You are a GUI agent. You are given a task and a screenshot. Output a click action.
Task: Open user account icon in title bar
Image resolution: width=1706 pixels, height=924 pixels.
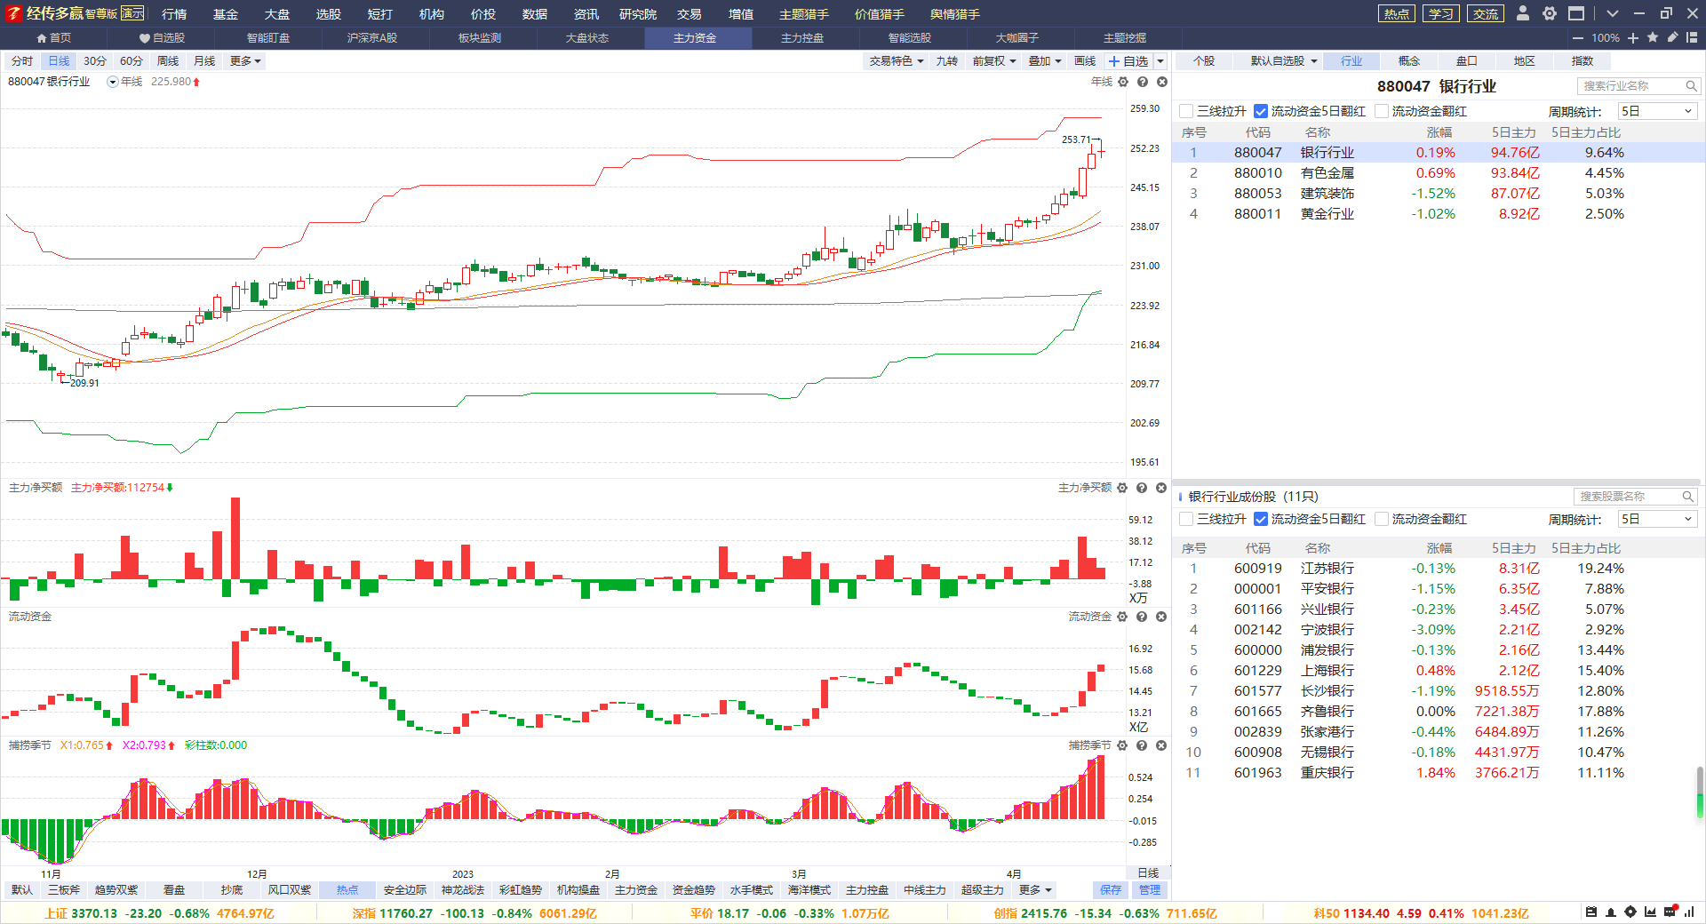[1523, 13]
